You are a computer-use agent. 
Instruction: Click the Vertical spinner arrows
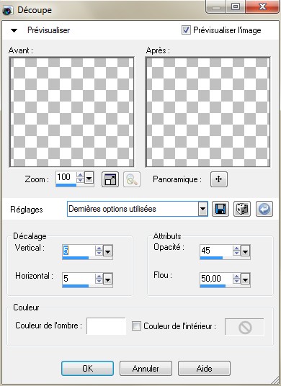coord(99,251)
